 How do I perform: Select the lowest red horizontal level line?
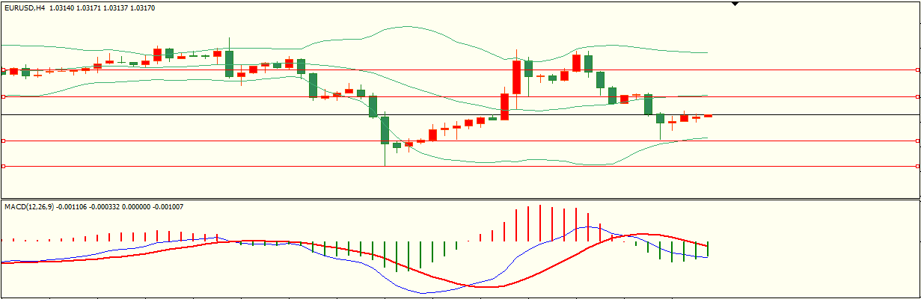(460, 166)
